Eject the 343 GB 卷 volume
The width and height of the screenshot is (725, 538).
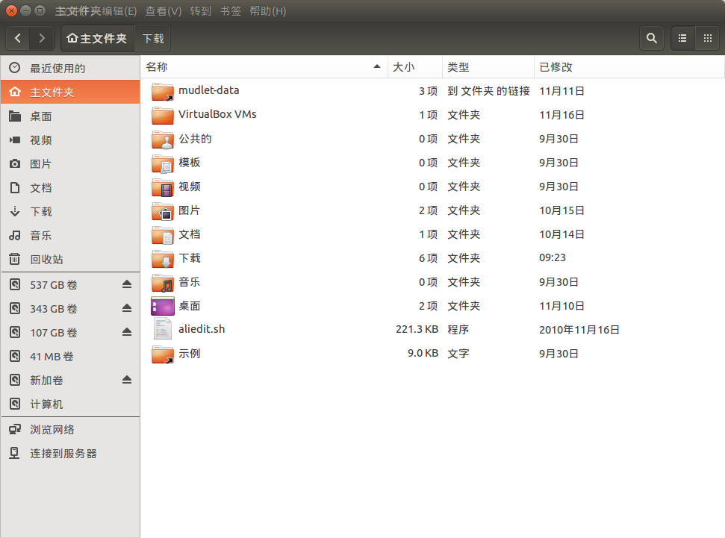coord(127,308)
